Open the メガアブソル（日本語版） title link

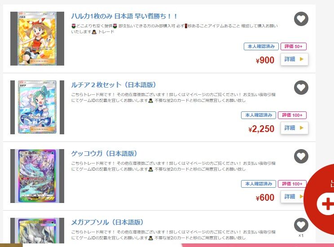click(x=107, y=222)
